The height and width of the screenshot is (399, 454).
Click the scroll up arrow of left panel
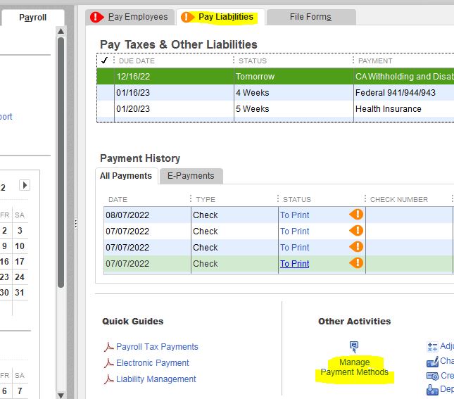(61, 31)
